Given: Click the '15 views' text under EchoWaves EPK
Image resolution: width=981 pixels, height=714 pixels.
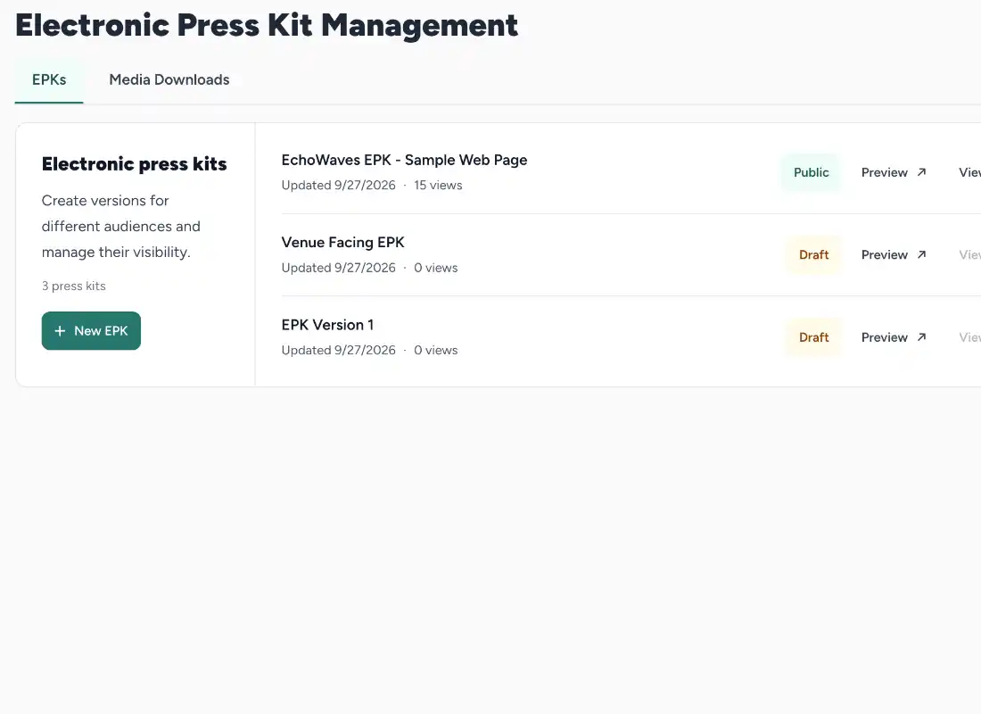Looking at the screenshot, I should tap(438, 186).
